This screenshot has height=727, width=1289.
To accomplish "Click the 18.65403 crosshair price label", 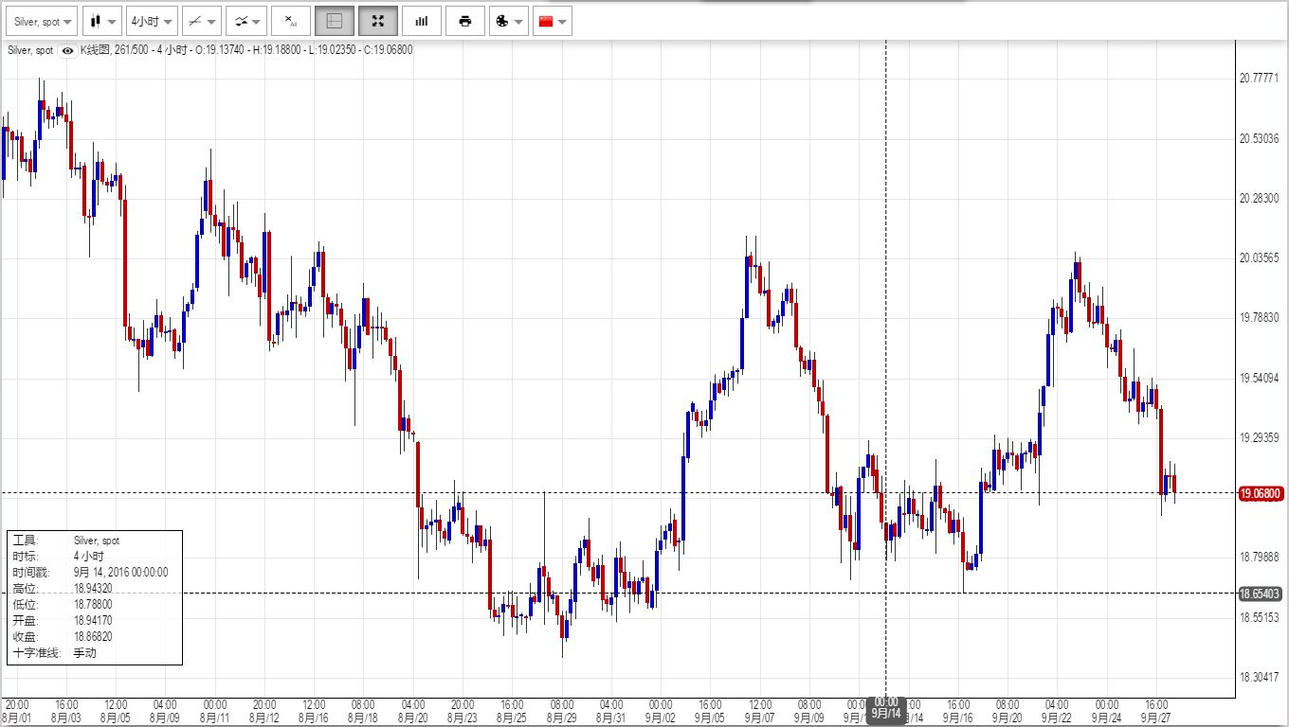I will click(1261, 594).
